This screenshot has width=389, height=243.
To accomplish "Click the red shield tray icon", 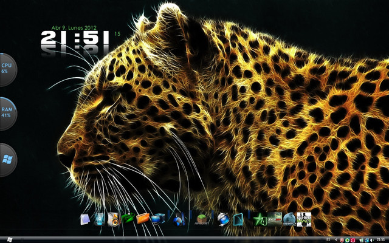I will pos(342,240).
